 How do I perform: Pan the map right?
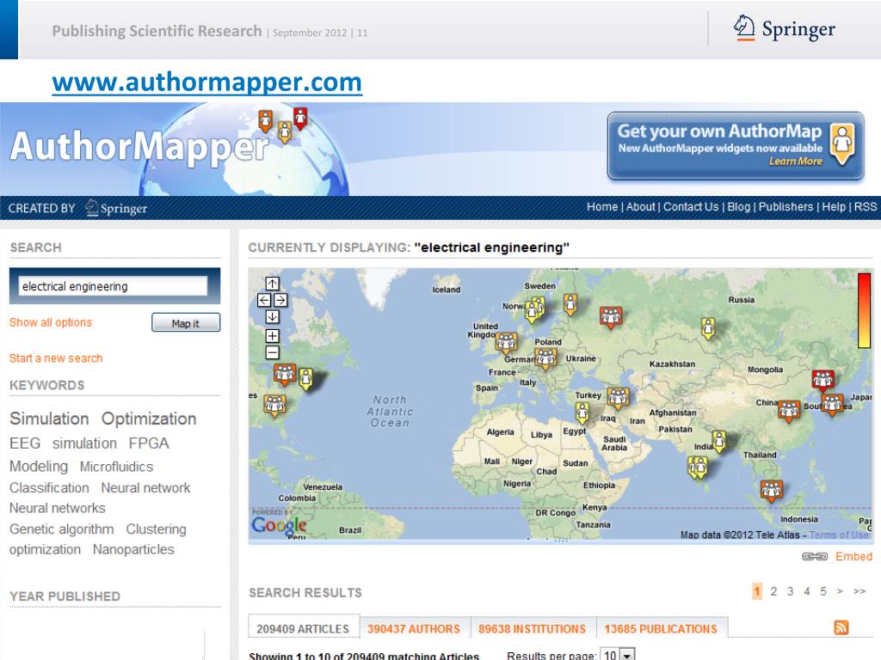pos(280,300)
